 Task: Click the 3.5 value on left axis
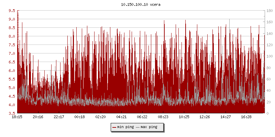pos(12,113)
